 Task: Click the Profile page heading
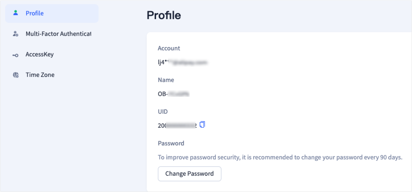(x=163, y=15)
